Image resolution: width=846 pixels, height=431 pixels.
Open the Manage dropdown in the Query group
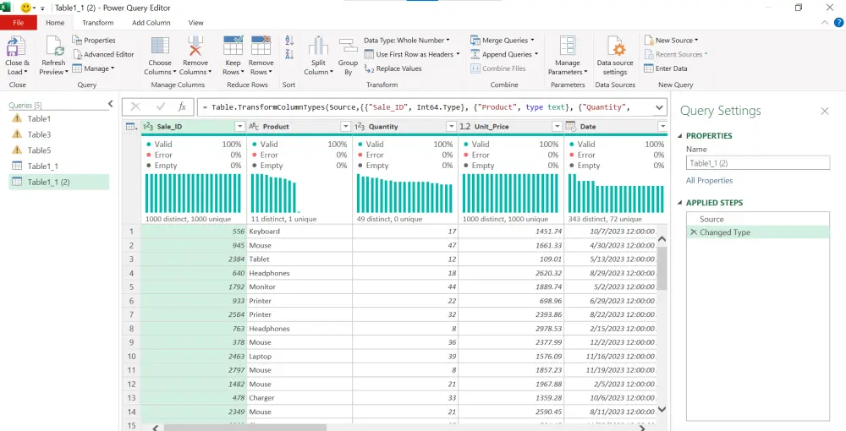coord(93,68)
